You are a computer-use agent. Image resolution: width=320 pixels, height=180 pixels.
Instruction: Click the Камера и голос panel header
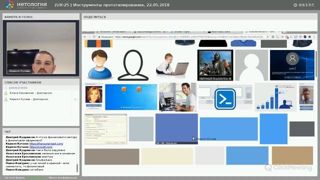41,17
